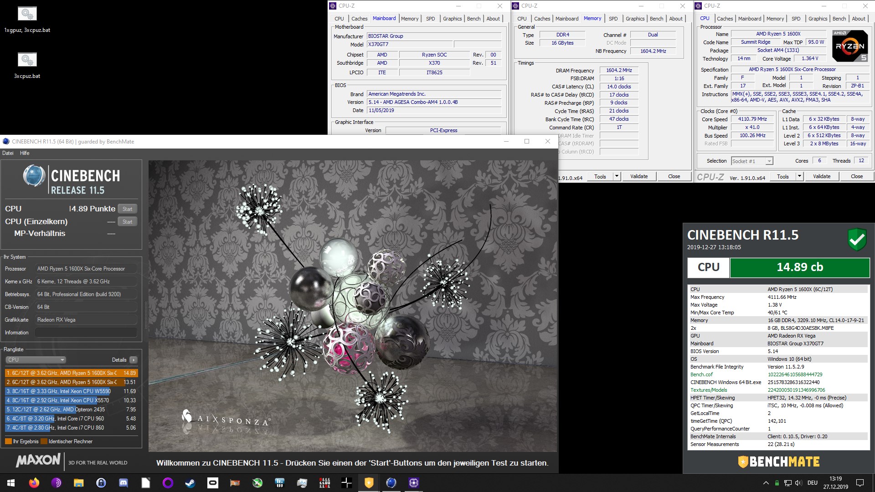This screenshot has height=492, width=875.
Task: Open About tab in Mainboard CPU-Z window
Action: pos(493,19)
